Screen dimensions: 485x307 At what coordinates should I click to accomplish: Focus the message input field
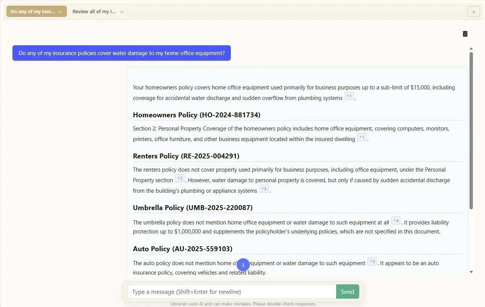(231, 291)
